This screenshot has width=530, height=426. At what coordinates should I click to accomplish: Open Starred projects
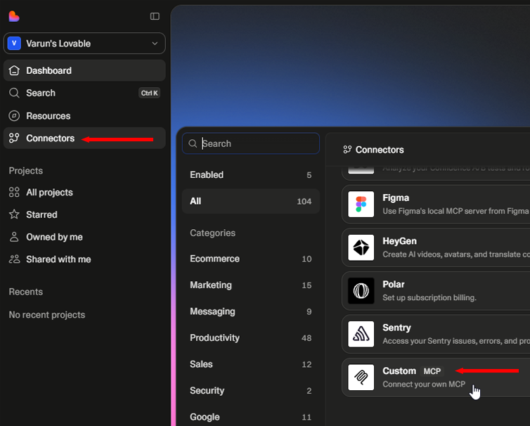pyautogui.click(x=84, y=214)
